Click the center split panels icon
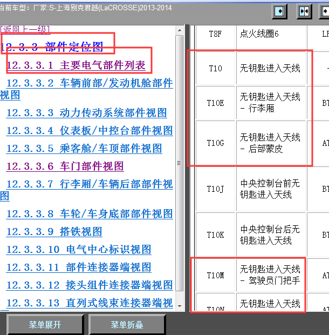329x335 pixels. pyautogui.click(x=304, y=11)
